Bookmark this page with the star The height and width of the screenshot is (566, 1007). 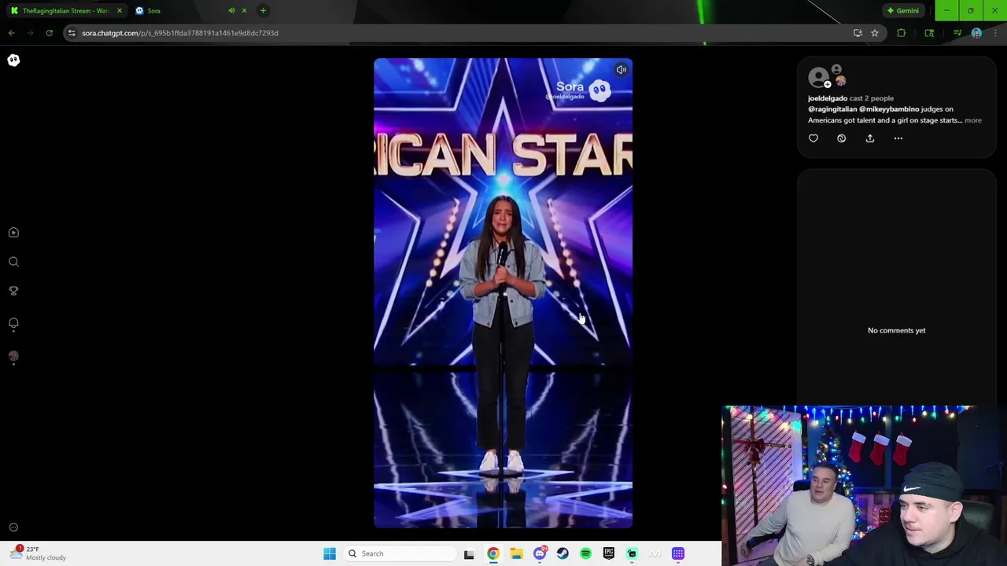[874, 33]
